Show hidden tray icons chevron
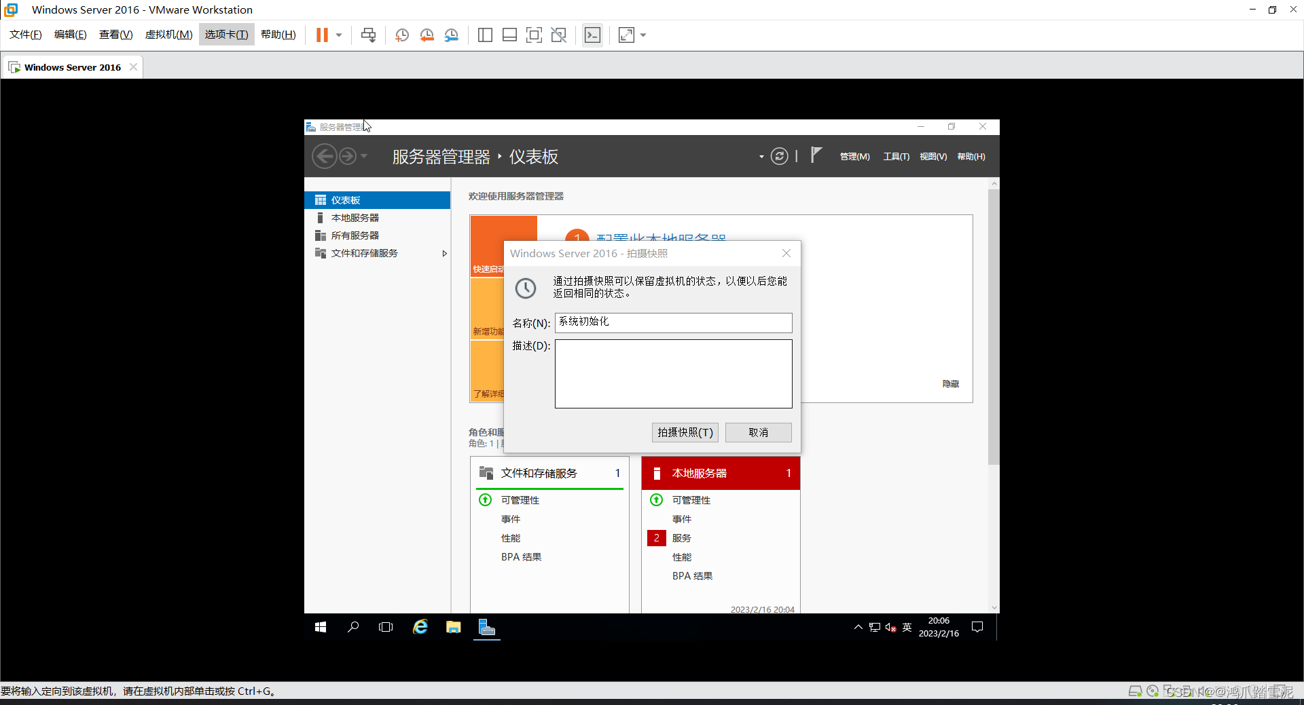Screen dimensions: 1304x705 click(858, 627)
